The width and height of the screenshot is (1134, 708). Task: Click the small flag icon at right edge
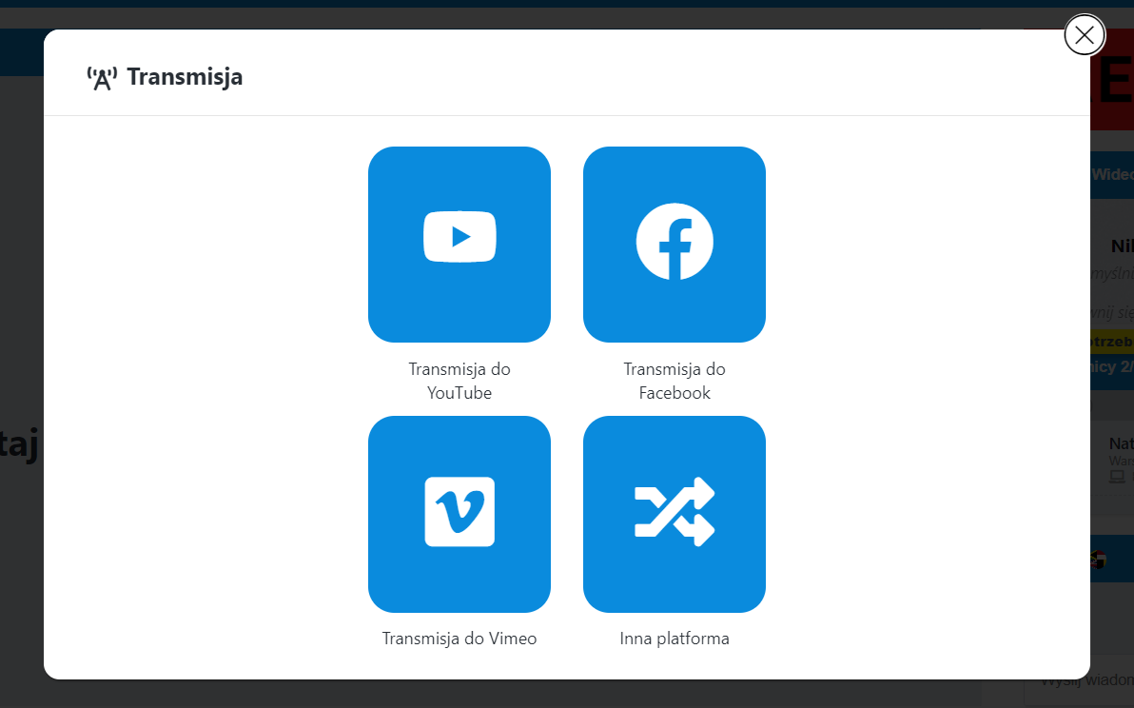click(x=1099, y=560)
